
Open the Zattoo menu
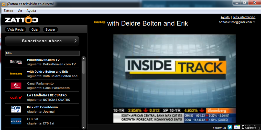(8, 11)
